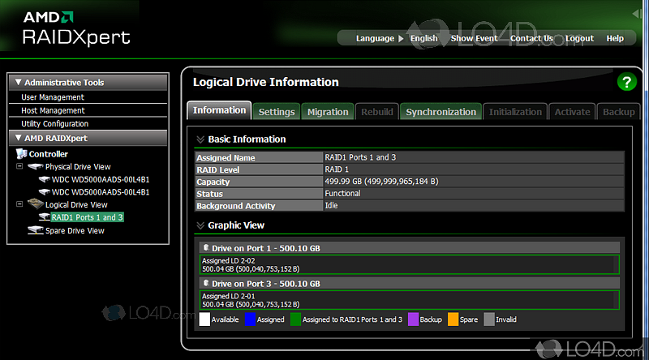The width and height of the screenshot is (649, 360).
Task: Click the green help question mark icon
Action: 626,82
